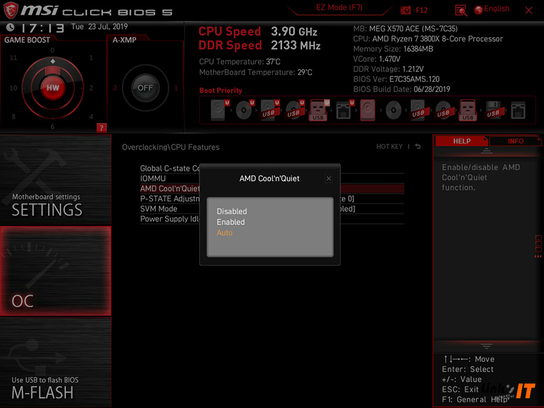The height and width of the screenshot is (408, 544).
Task: Open M-FLASH to flash BIOS
Action: pyautogui.click(x=56, y=363)
